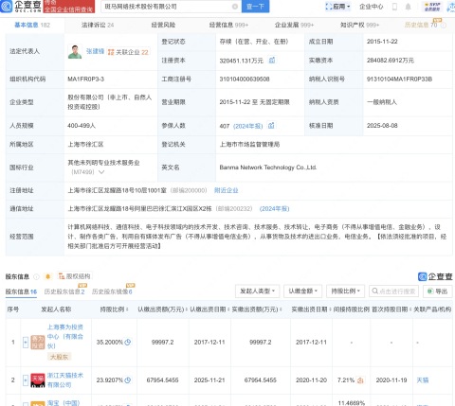Open the SVIP membership badge
Viewport: 455px width, 406px height.
(x=432, y=7)
